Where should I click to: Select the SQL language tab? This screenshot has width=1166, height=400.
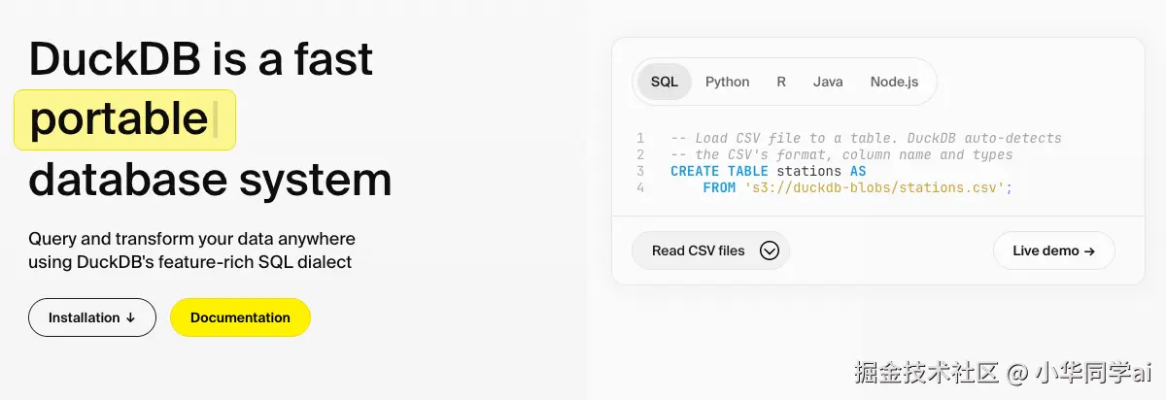pos(665,82)
